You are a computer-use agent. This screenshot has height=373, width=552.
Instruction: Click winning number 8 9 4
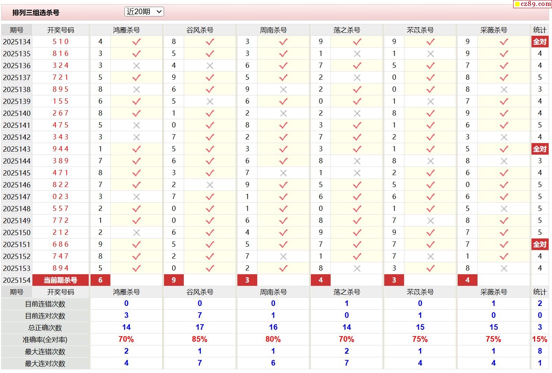coord(61,268)
